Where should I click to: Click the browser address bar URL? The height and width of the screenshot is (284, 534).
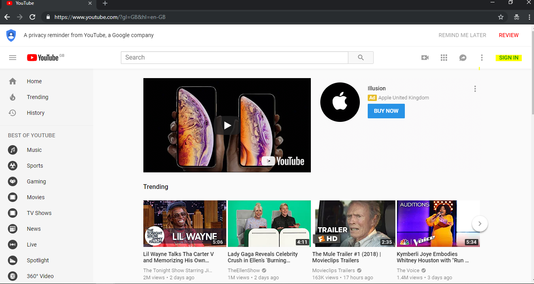(110, 17)
